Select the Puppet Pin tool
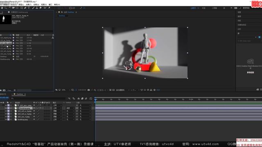The height and width of the screenshot is (147, 262). pos(49,8)
